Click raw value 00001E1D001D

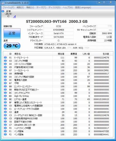tap(101, 99)
